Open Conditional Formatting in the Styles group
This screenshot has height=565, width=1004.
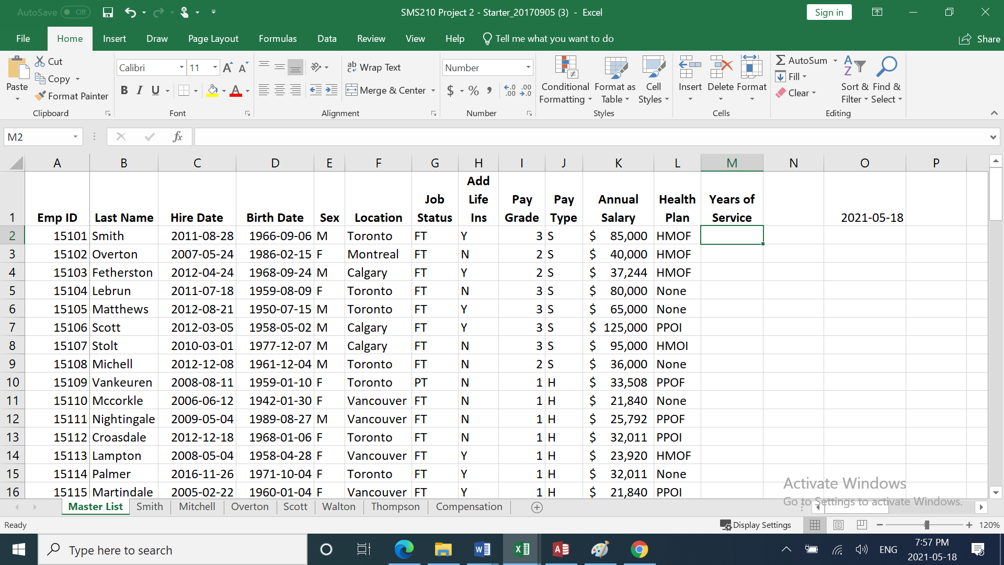tap(565, 78)
